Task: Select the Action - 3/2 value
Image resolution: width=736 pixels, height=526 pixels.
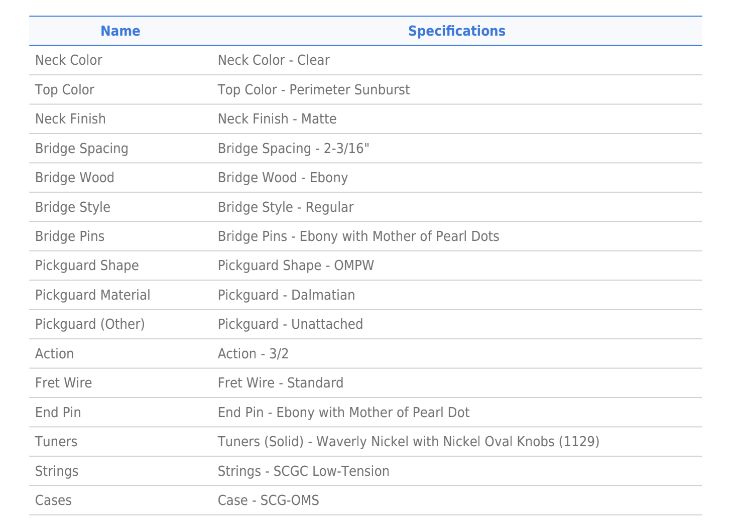Action: coord(253,354)
